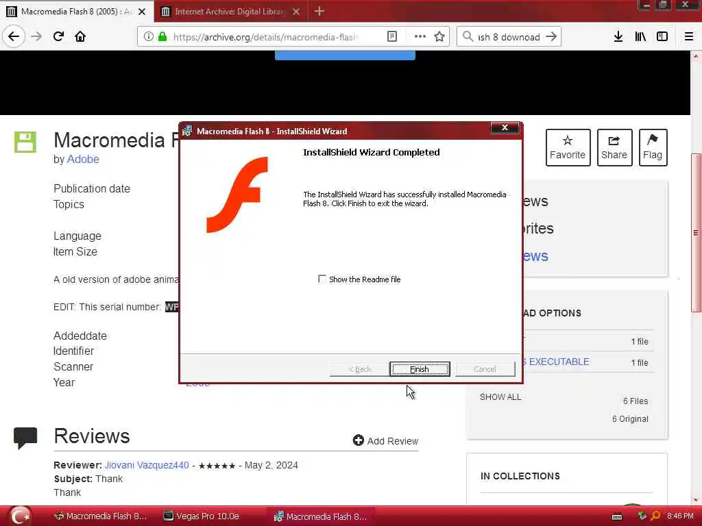Click the '6 Files' text
Image resolution: width=702 pixels, height=526 pixels.
coord(636,401)
